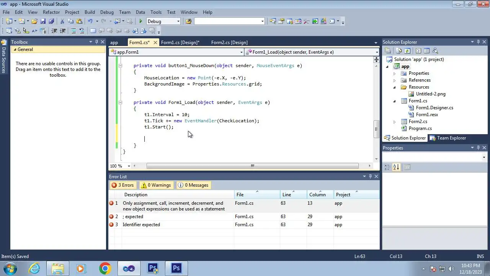490x276 pixels.
Task: Open the Debug menu
Action: click(x=107, y=12)
